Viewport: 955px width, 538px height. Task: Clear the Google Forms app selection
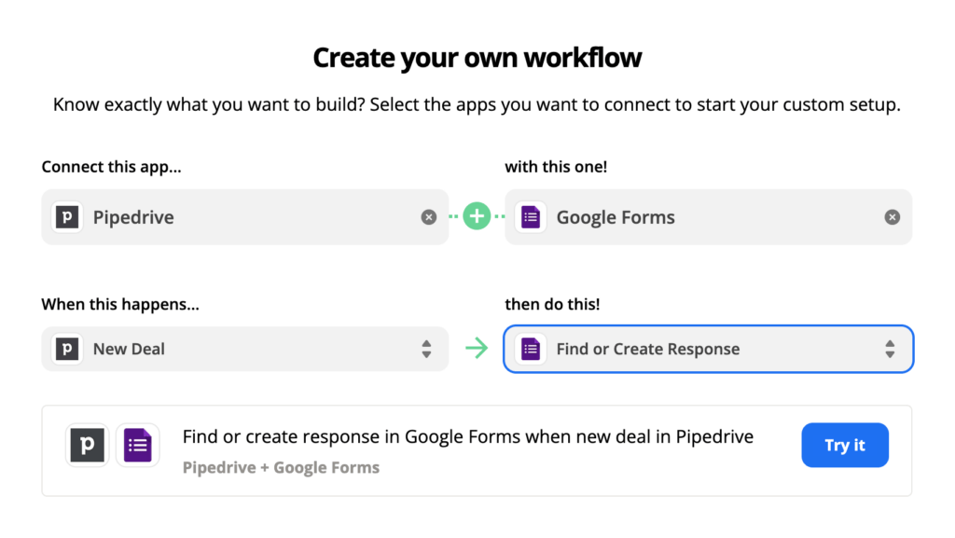(x=893, y=217)
